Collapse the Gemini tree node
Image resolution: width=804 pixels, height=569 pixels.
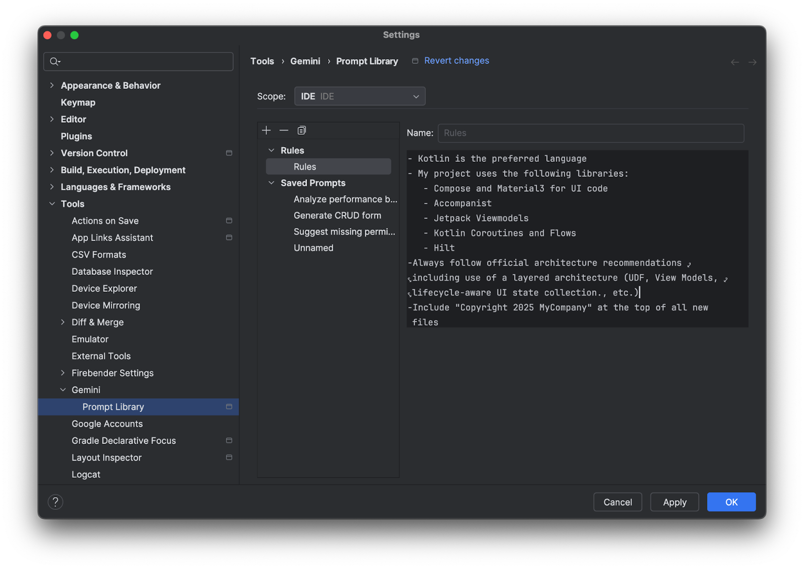[x=63, y=390]
